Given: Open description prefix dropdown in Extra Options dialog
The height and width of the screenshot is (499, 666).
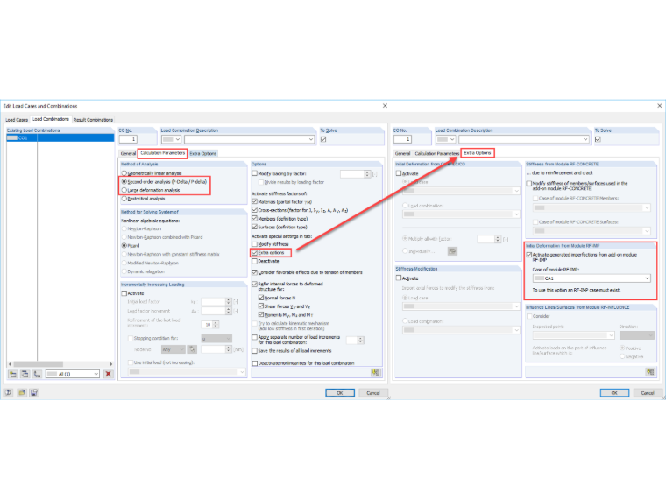Looking at the screenshot, I should 445,139.
